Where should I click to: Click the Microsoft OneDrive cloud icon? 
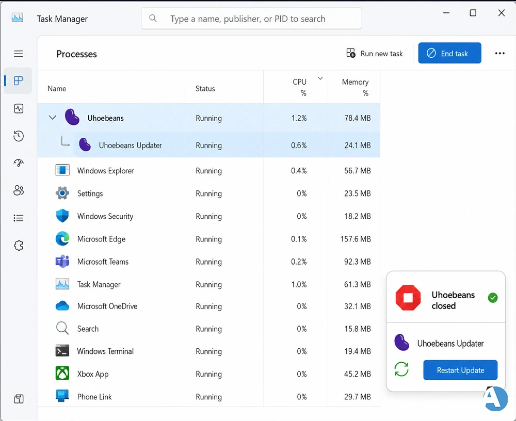[62, 306]
